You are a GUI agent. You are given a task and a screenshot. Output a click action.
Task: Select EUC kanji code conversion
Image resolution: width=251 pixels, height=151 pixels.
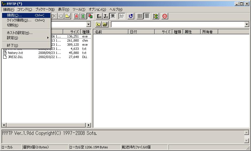(99, 16)
